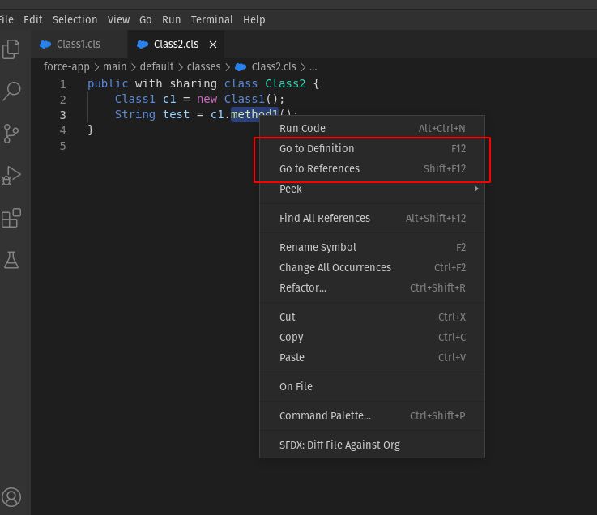597x515 pixels.
Task: Switch to the Class1.cls tab
Action: [x=79, y=45]
